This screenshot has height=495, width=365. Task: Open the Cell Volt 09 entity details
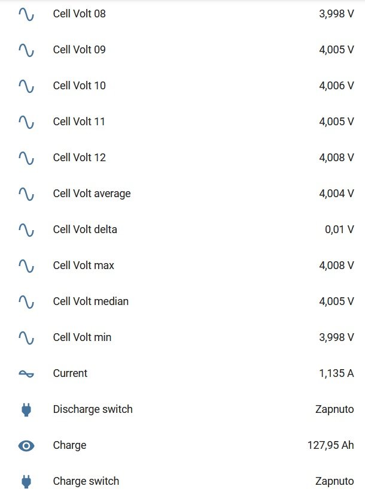pyautogui.click(x=79, y=50)
